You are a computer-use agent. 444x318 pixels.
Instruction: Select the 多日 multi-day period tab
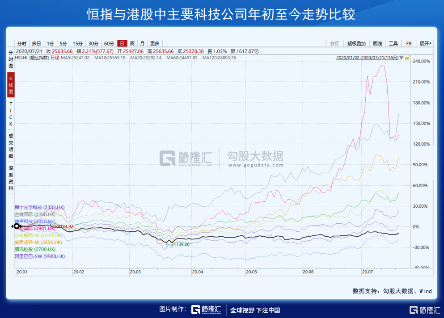37,44
